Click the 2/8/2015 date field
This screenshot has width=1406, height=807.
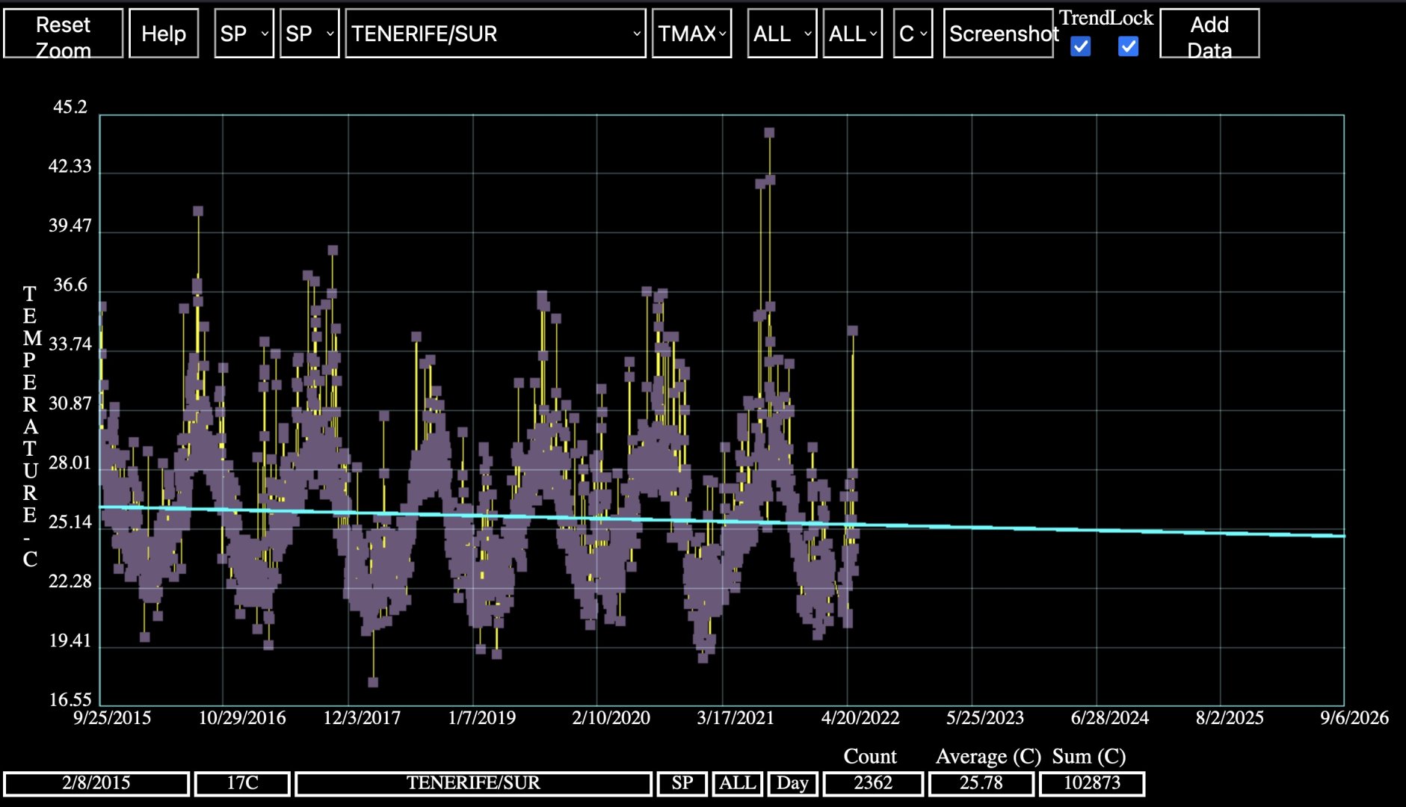click(96, 783)
